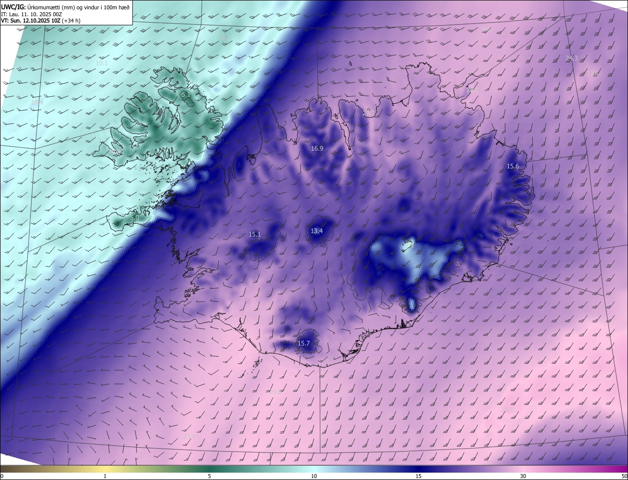
Task: Click the 0 tick on the color scale
Action: tap(2, 476)
